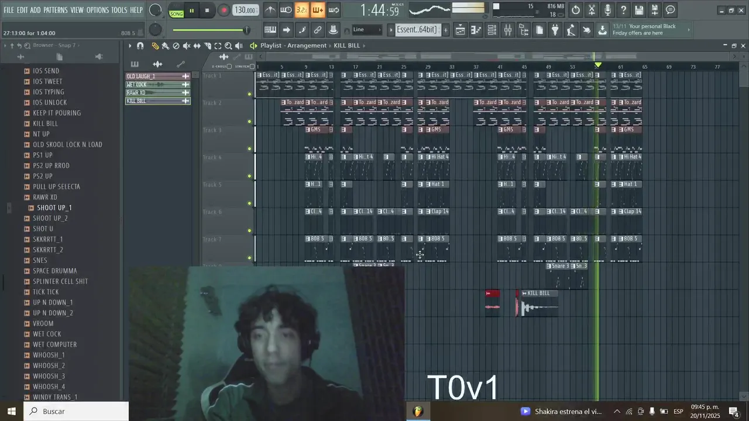Open the plugin picker plug icon
Screen dimensions: 749x421
tap(555, 30)
